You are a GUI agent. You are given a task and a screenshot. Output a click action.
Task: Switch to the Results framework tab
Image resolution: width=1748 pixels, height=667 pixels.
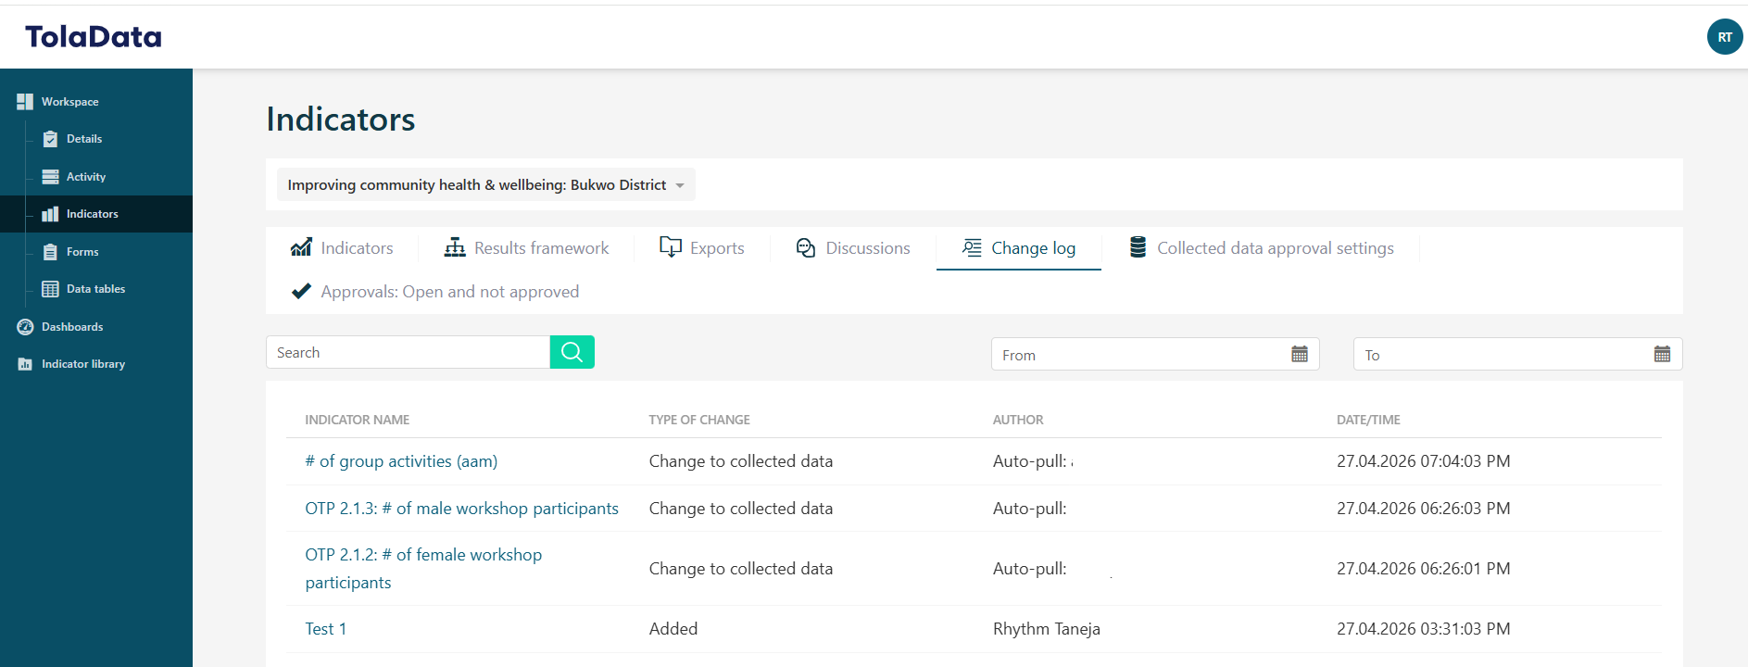pos(527,248)
